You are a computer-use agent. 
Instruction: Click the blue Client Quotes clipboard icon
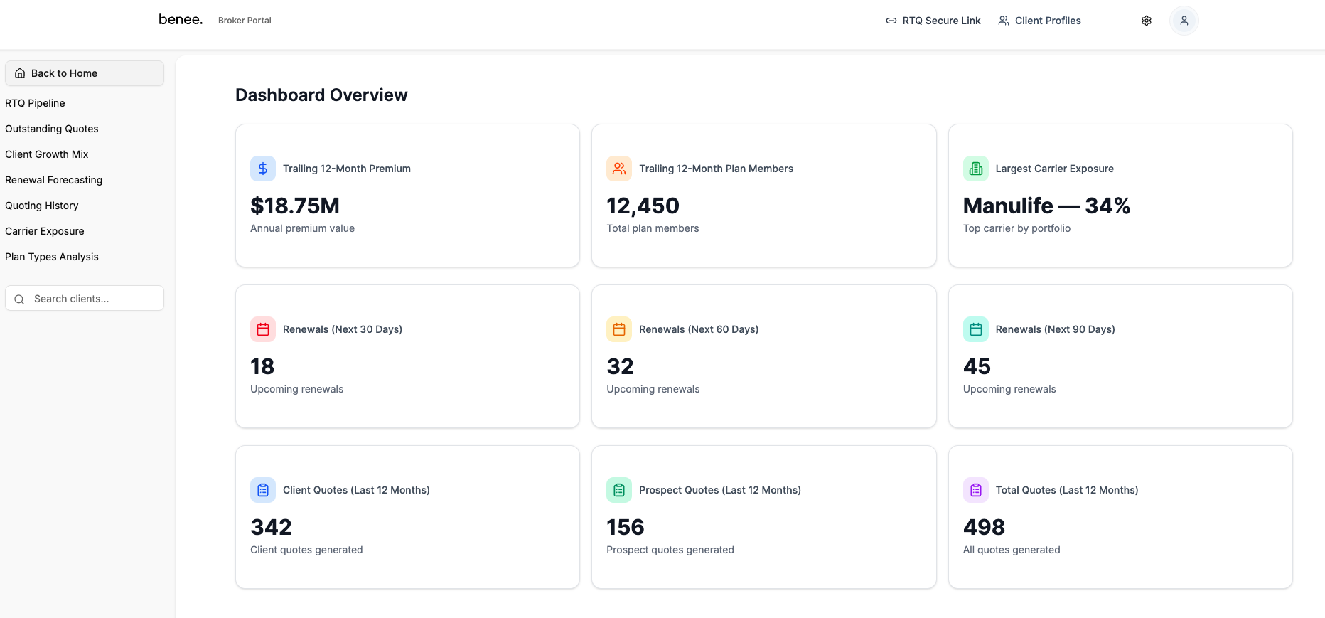tap(263, 490)
